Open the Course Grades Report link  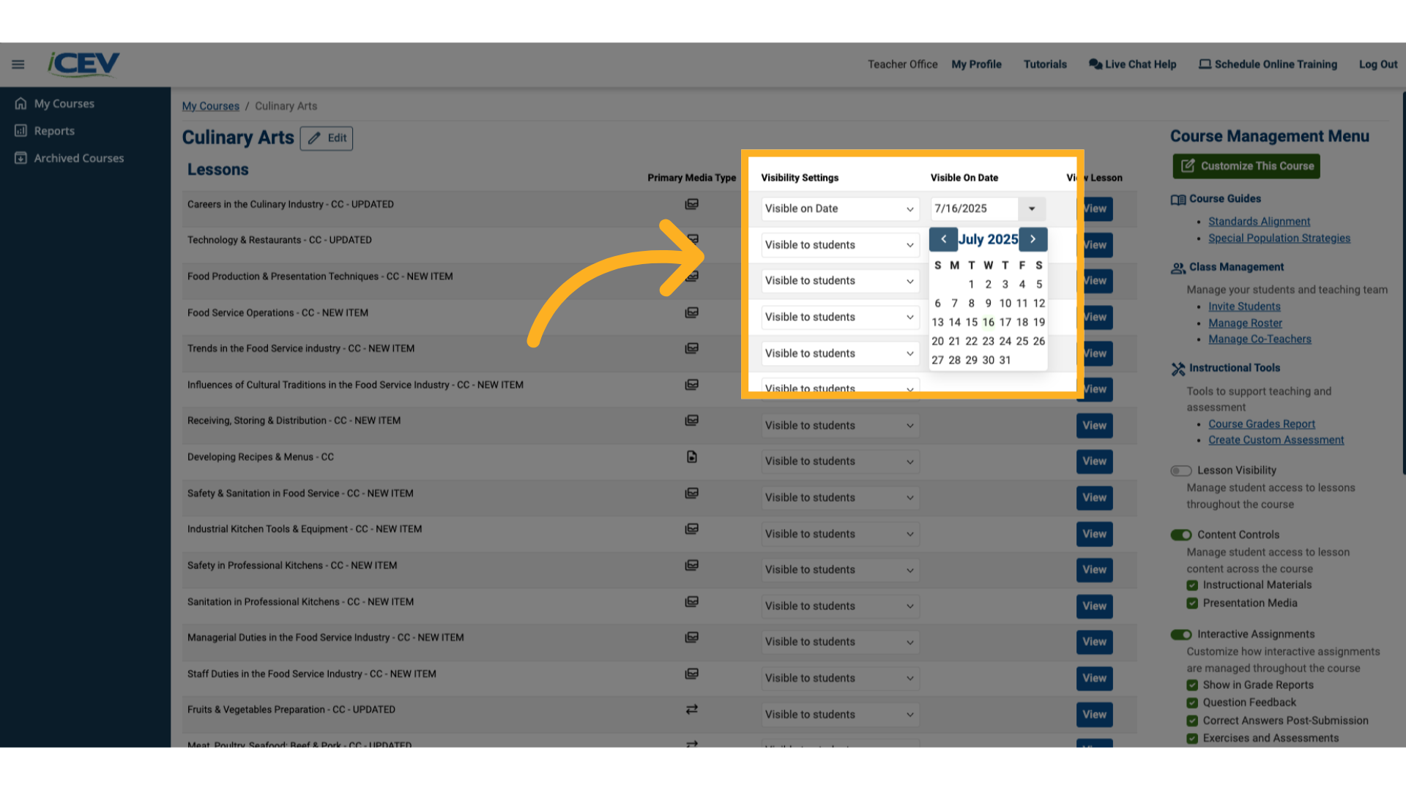pyautogui.click(x=1261, y=424)
